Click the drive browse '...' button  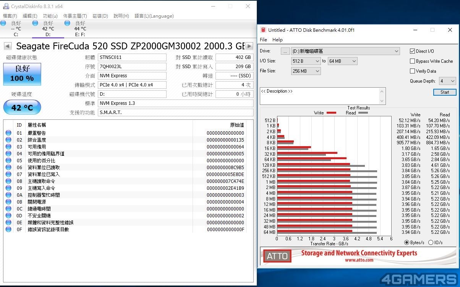click(x=285, y=51)
